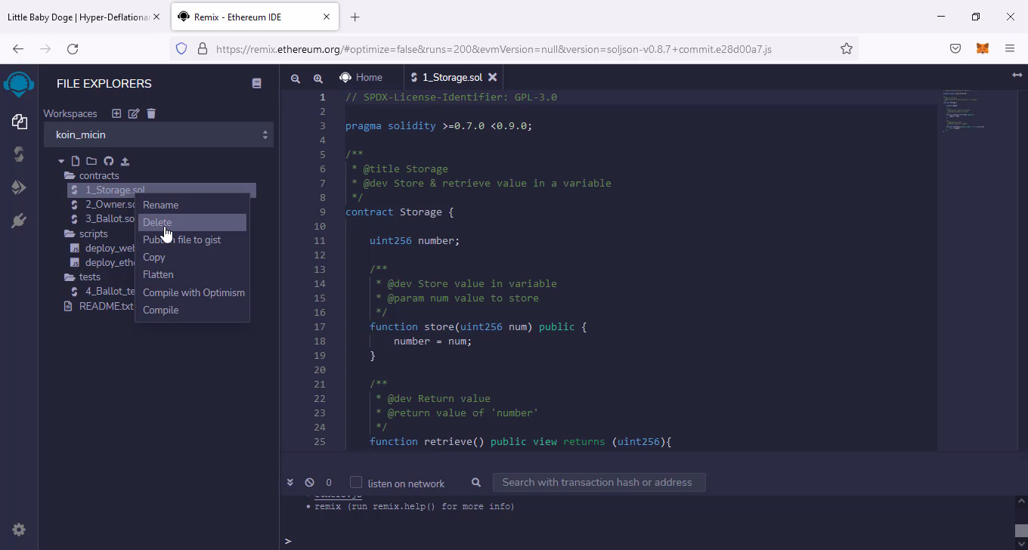The image size is (1028, 550).
Task: Select Delete in the context menu
Action: click(157, 222)
